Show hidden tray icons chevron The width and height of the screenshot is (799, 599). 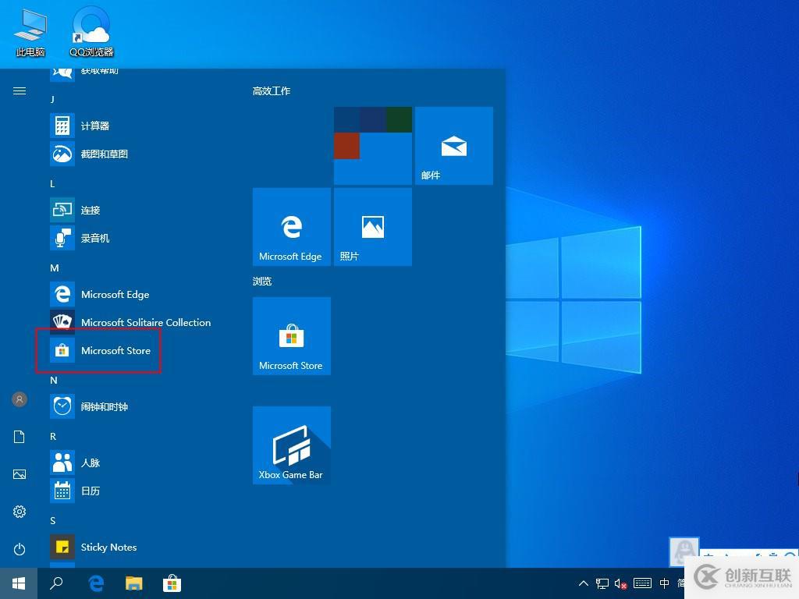point(584,583)
